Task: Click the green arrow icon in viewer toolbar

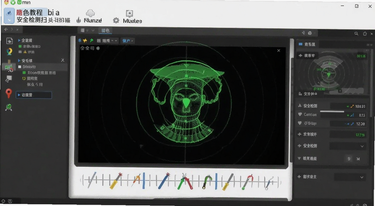Action: click(x=91, y=41)
